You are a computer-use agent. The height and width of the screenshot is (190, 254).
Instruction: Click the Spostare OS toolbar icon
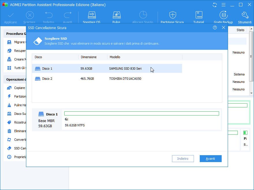91,17
